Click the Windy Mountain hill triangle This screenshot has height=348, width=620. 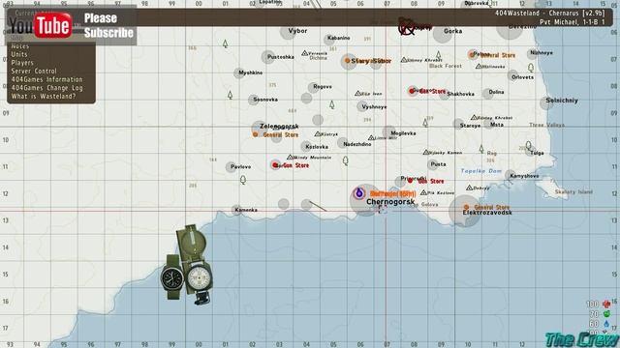coord(290,157)
